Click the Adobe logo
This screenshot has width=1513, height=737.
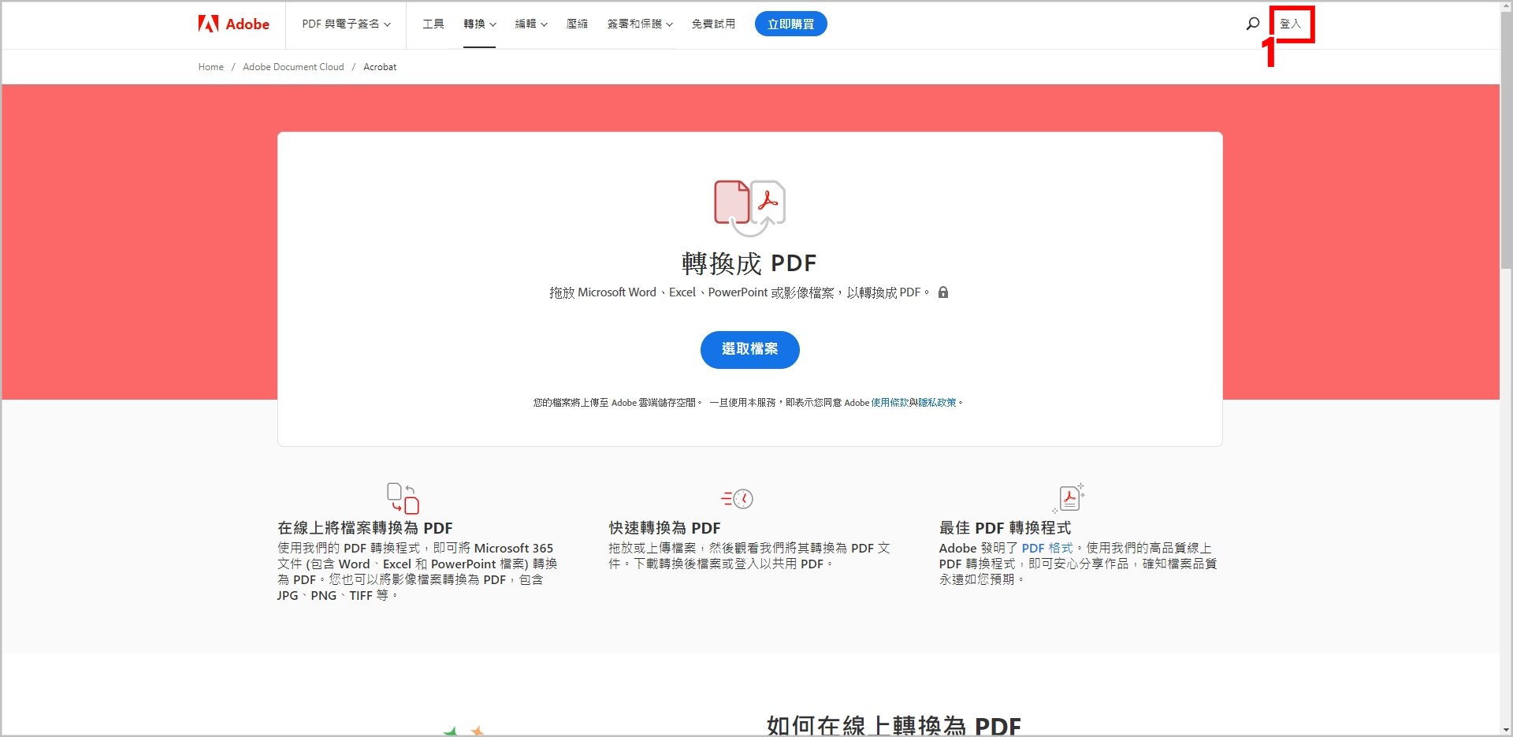(x=234, y=24)
